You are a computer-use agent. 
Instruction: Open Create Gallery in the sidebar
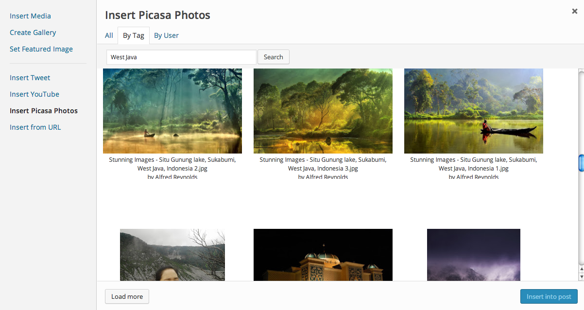[x=33, y=33]
